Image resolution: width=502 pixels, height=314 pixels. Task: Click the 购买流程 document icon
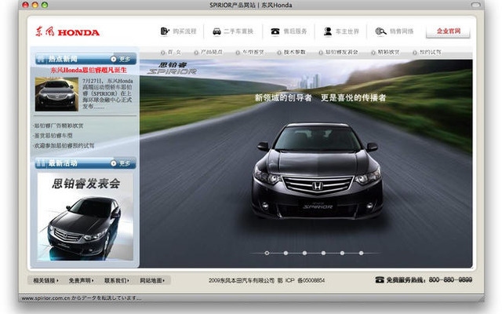pos(165,31)
